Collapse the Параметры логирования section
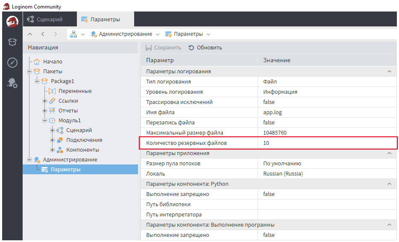 [x=389, y=72]
